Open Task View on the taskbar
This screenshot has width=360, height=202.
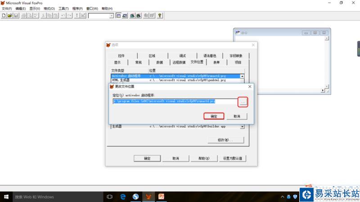point(110,197)
